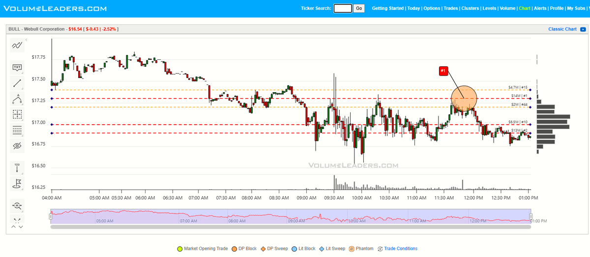590x257 pixels.
Task: Select the 123 numbered arrow tool
Action: 17,168
